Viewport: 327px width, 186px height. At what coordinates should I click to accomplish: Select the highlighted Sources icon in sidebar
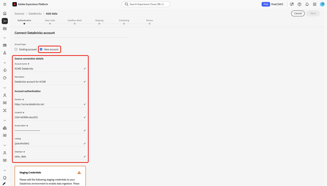pyautogui.click(x=5, y=21)
